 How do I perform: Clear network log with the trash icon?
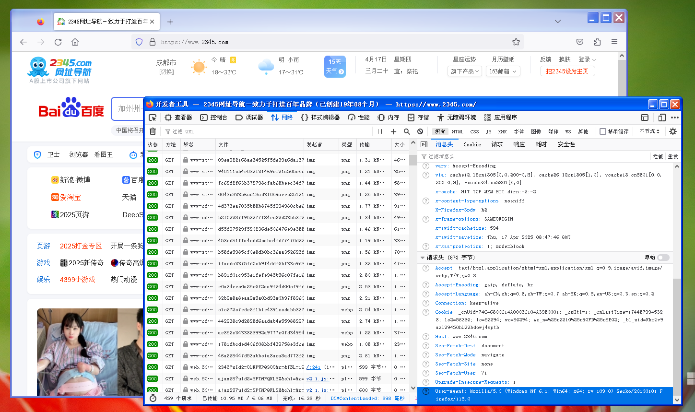tap(153, 131)
